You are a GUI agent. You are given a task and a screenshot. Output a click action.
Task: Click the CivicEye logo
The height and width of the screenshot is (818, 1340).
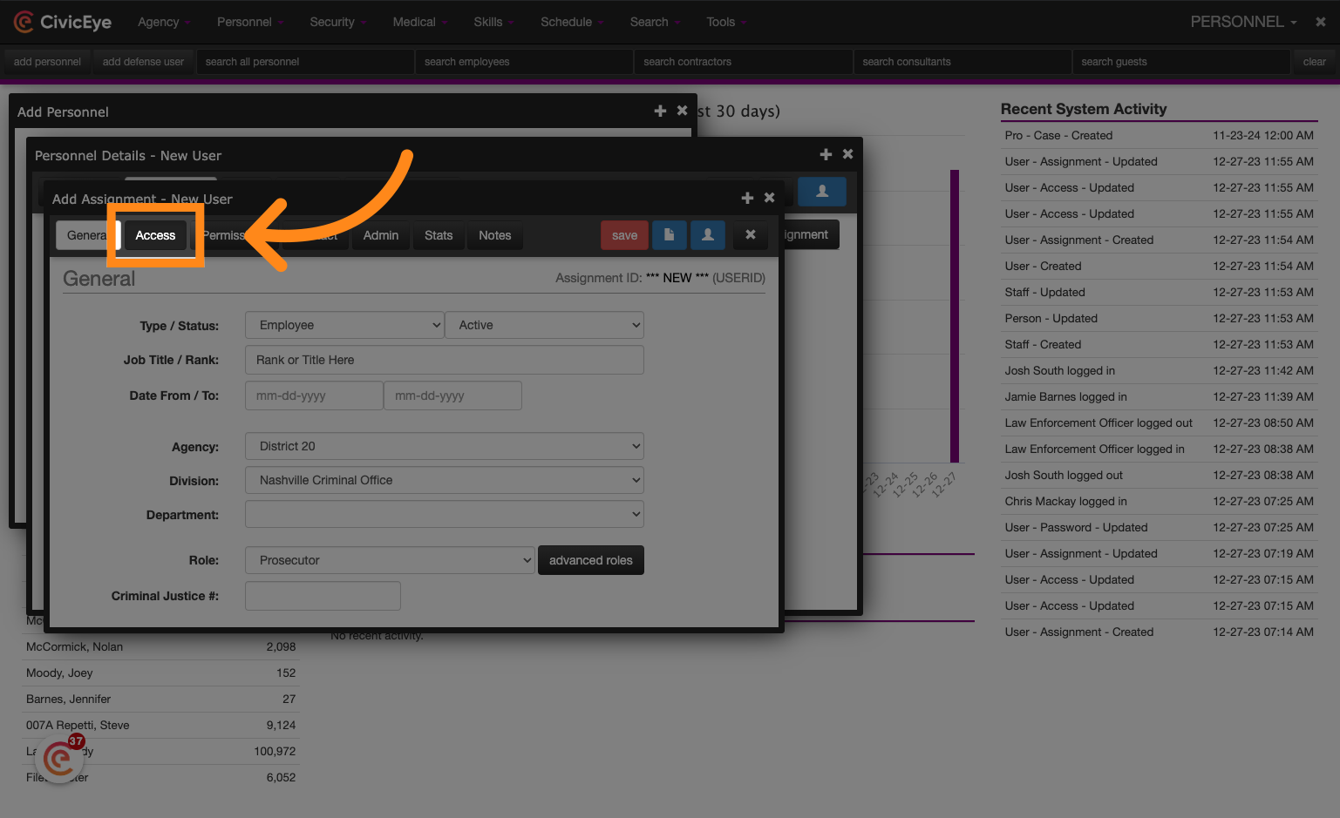coord(63,22)
